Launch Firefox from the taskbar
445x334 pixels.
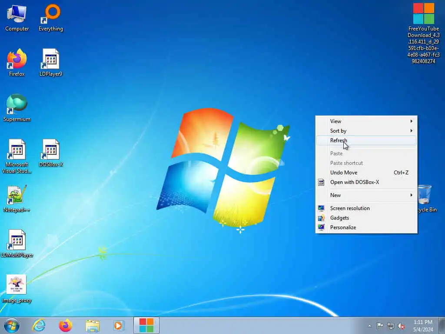(x=65, y=325)
